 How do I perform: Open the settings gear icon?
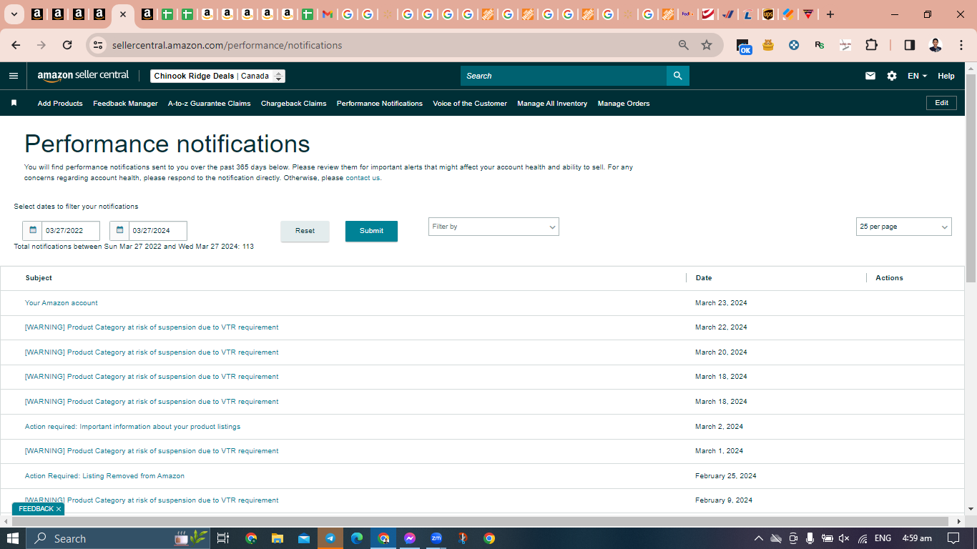click(892, 76)
